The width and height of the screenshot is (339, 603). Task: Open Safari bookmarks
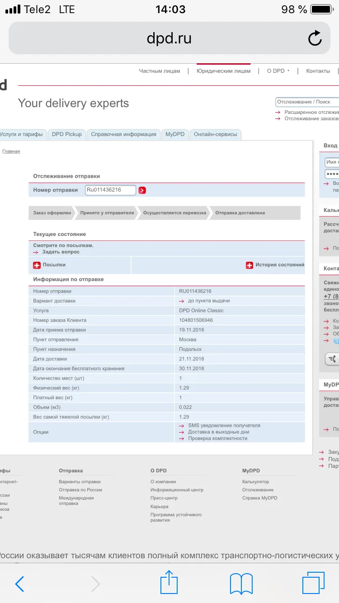(241, 584)
